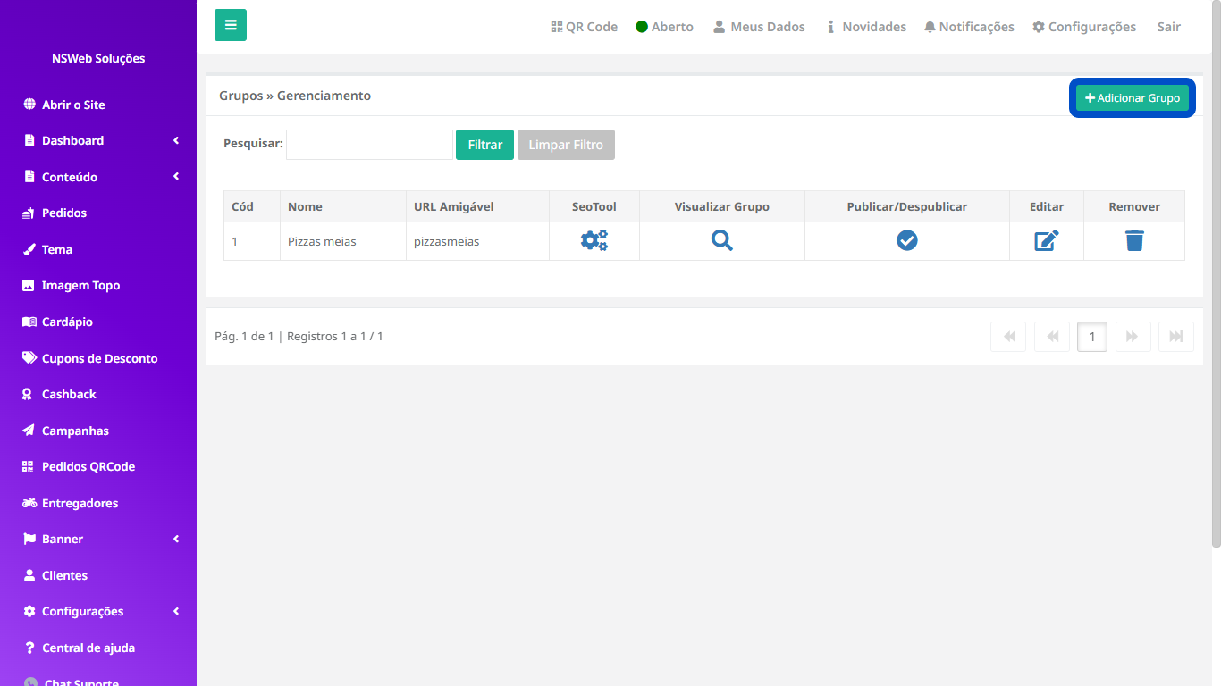This screenshot has width=1221, height=686.
Task: Open Imagem Topo in the sidebar
Action: (98, 285)
